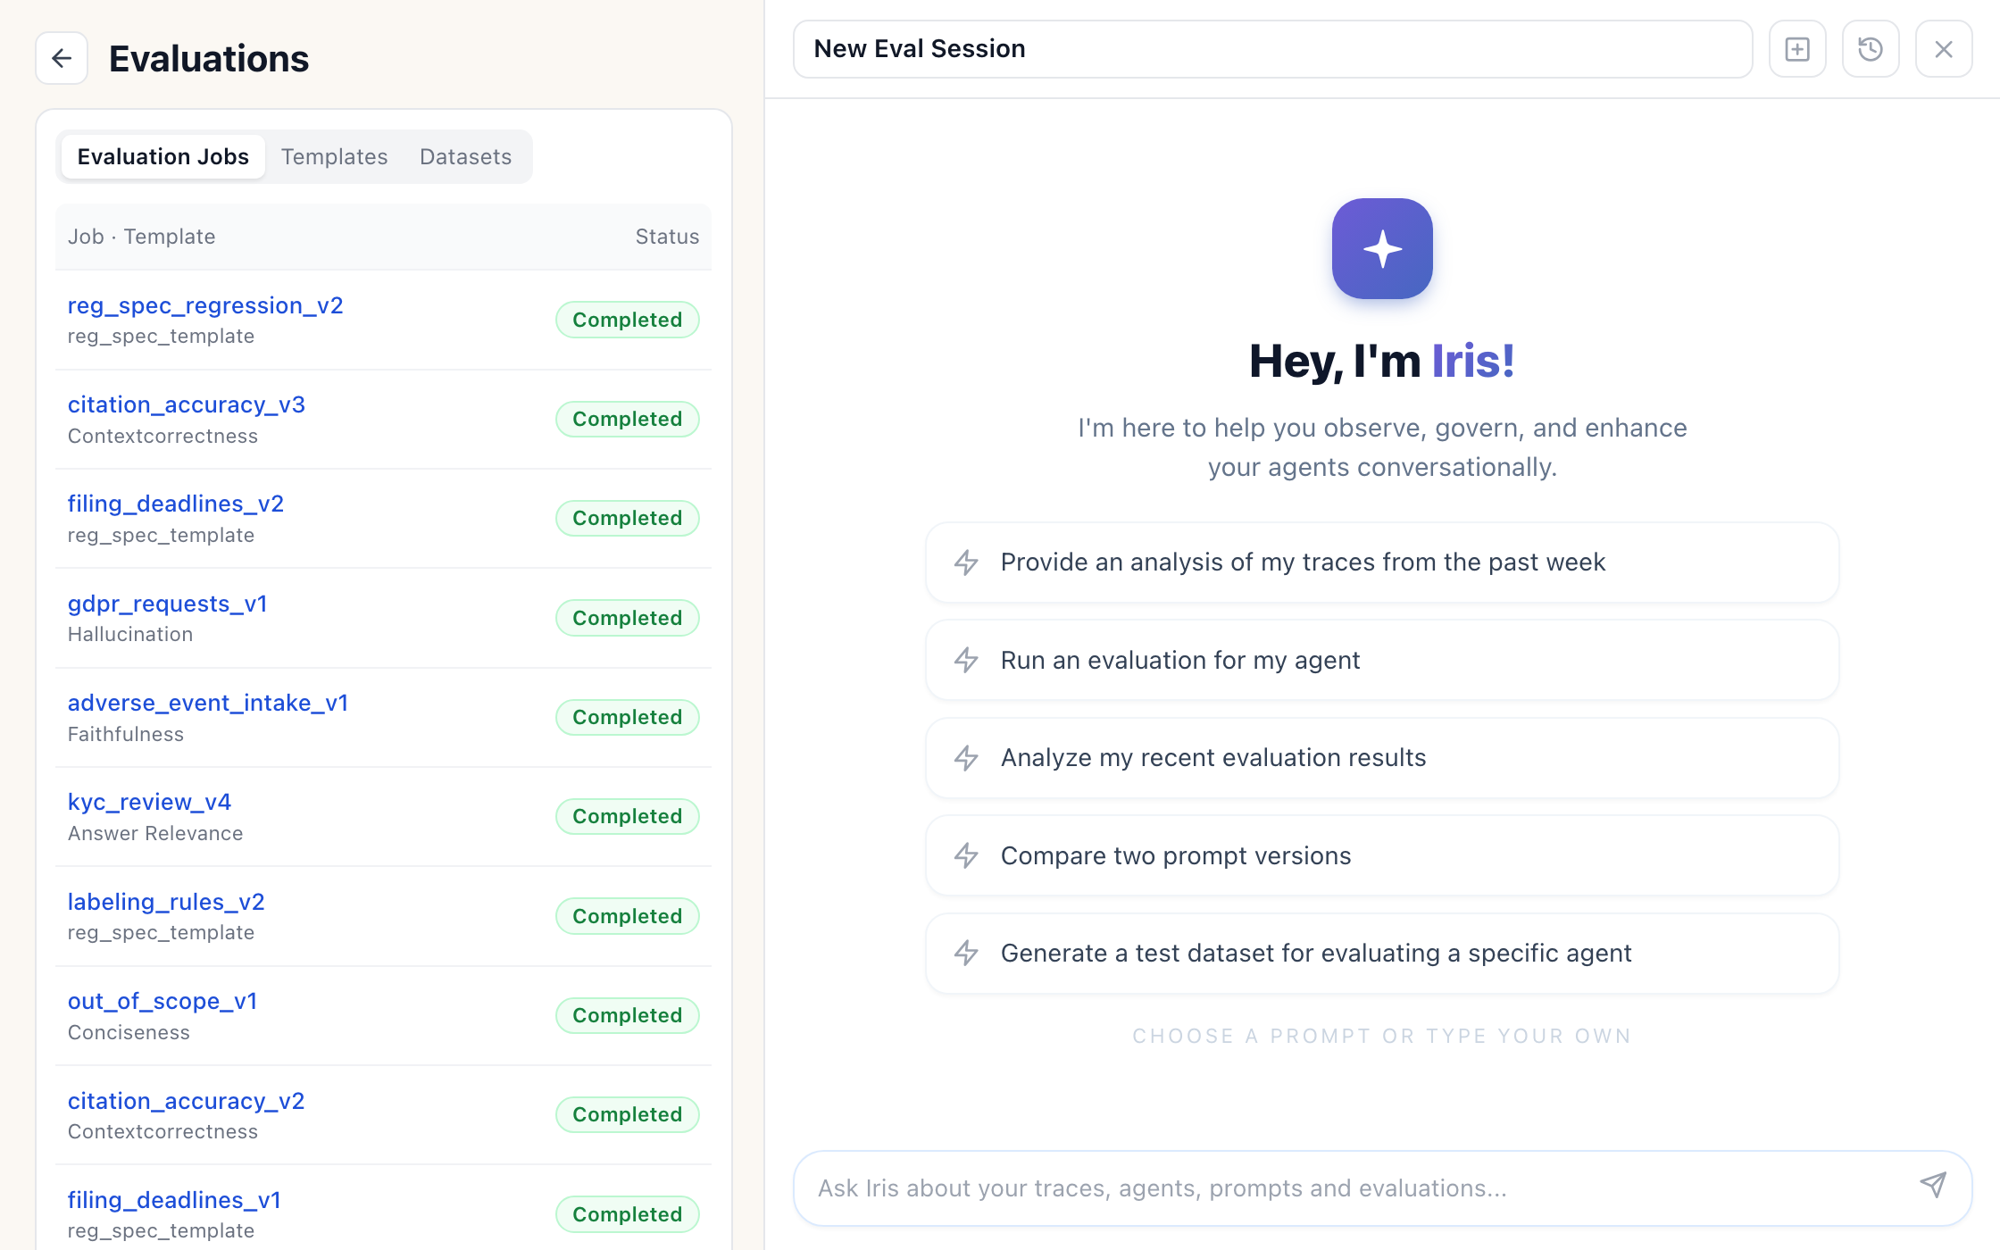This screenshot has width=2000, height=1250.
Task: Open job adverse_event_intake_v1
Action: [208, 703]
